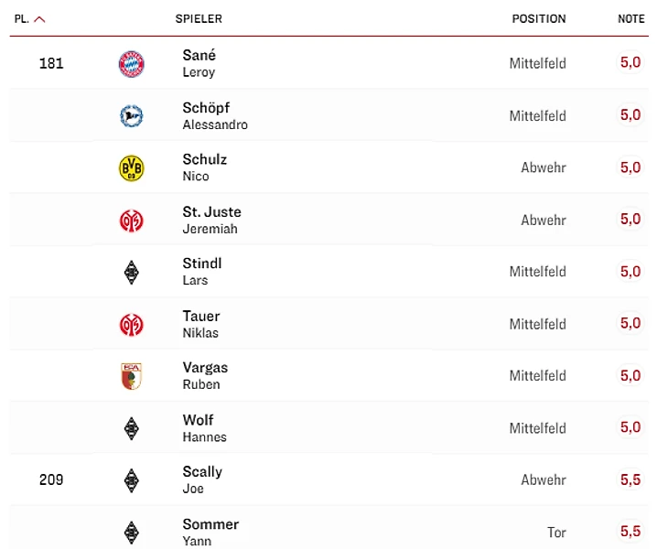The image size is (668, 549).
Task: Click the Bayern Munich logo beside Sané
Action: click(132, 64)
